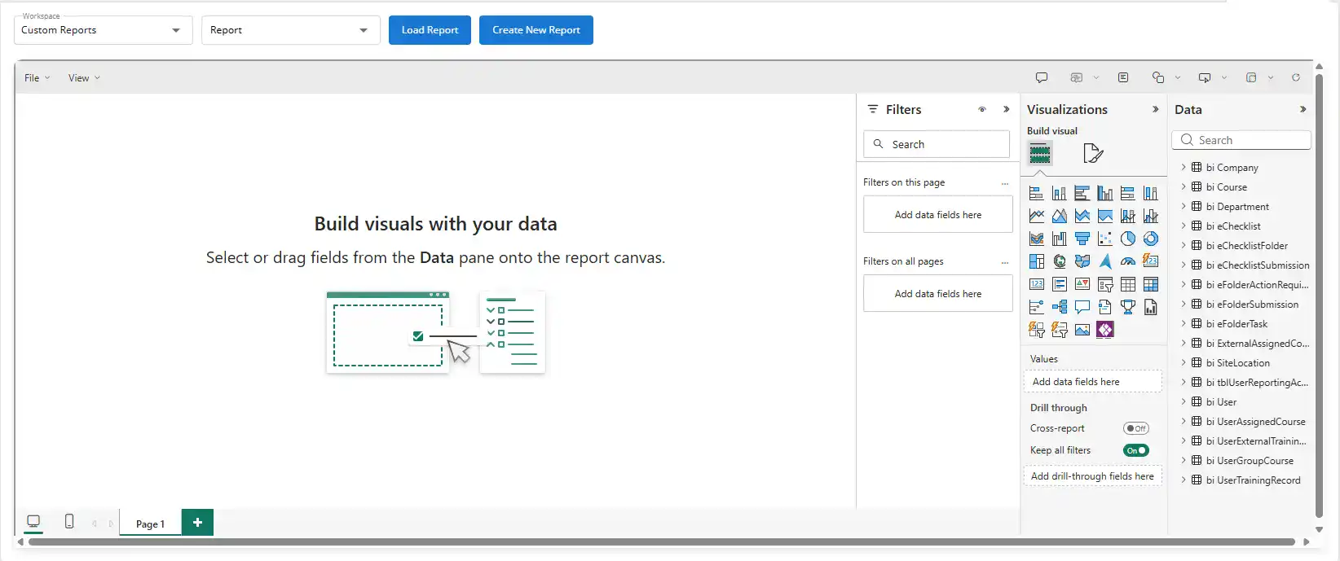Expand the bi eChecklist table
This screenshot has width=1340, height=561.
pyautogui.click(x=1184, y=226)
